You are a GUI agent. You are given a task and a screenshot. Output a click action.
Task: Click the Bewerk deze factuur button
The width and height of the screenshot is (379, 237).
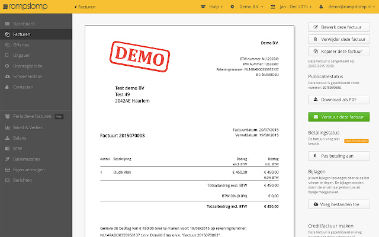click(x=339, y=27)
